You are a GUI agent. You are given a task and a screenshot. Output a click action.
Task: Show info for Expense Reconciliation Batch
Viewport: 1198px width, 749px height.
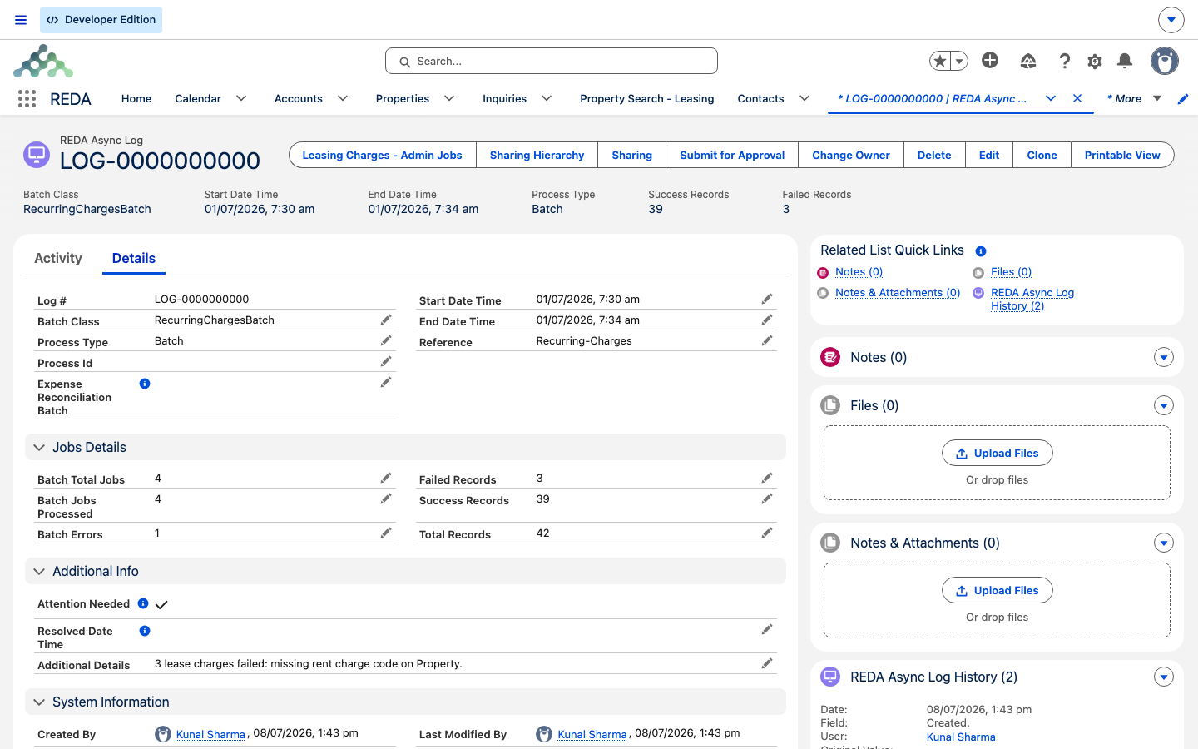145,384
